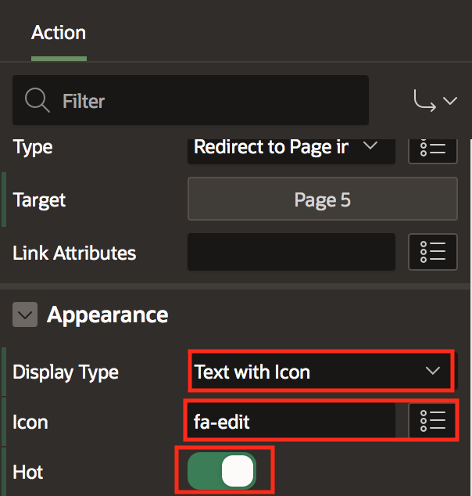Image resolution: width=472 pixels, height=496 pixels.
Task: Click the magnifier icon in the Filter box
Action: 37,101
